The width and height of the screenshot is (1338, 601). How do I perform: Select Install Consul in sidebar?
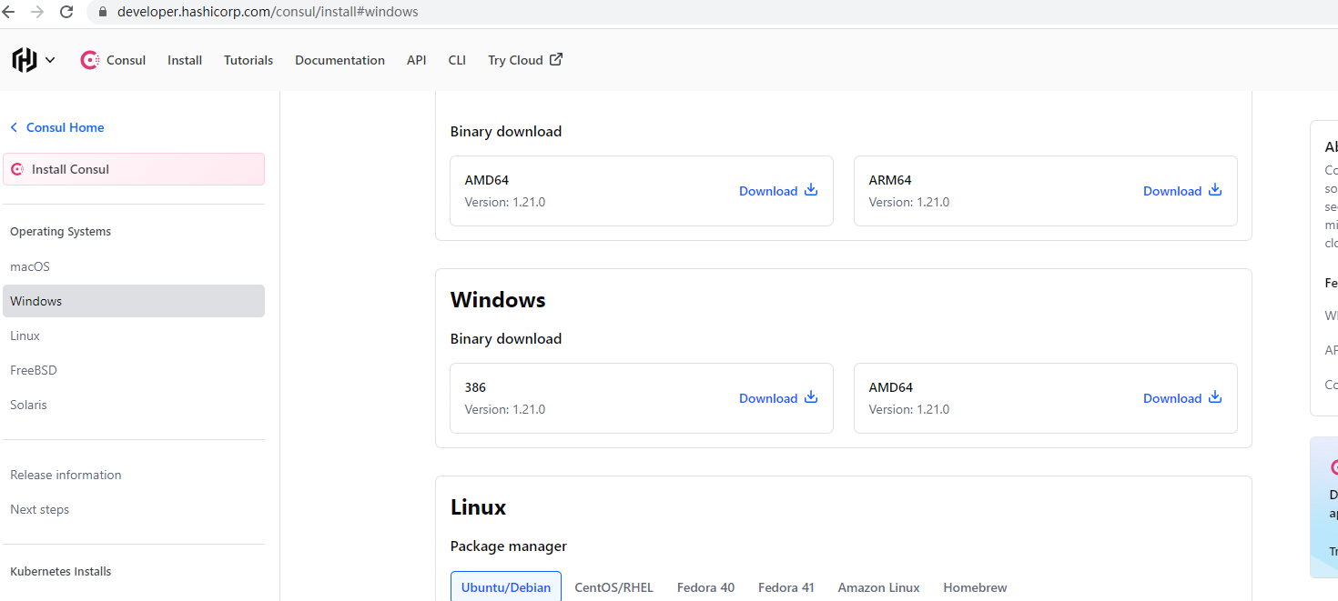point(134,169)
